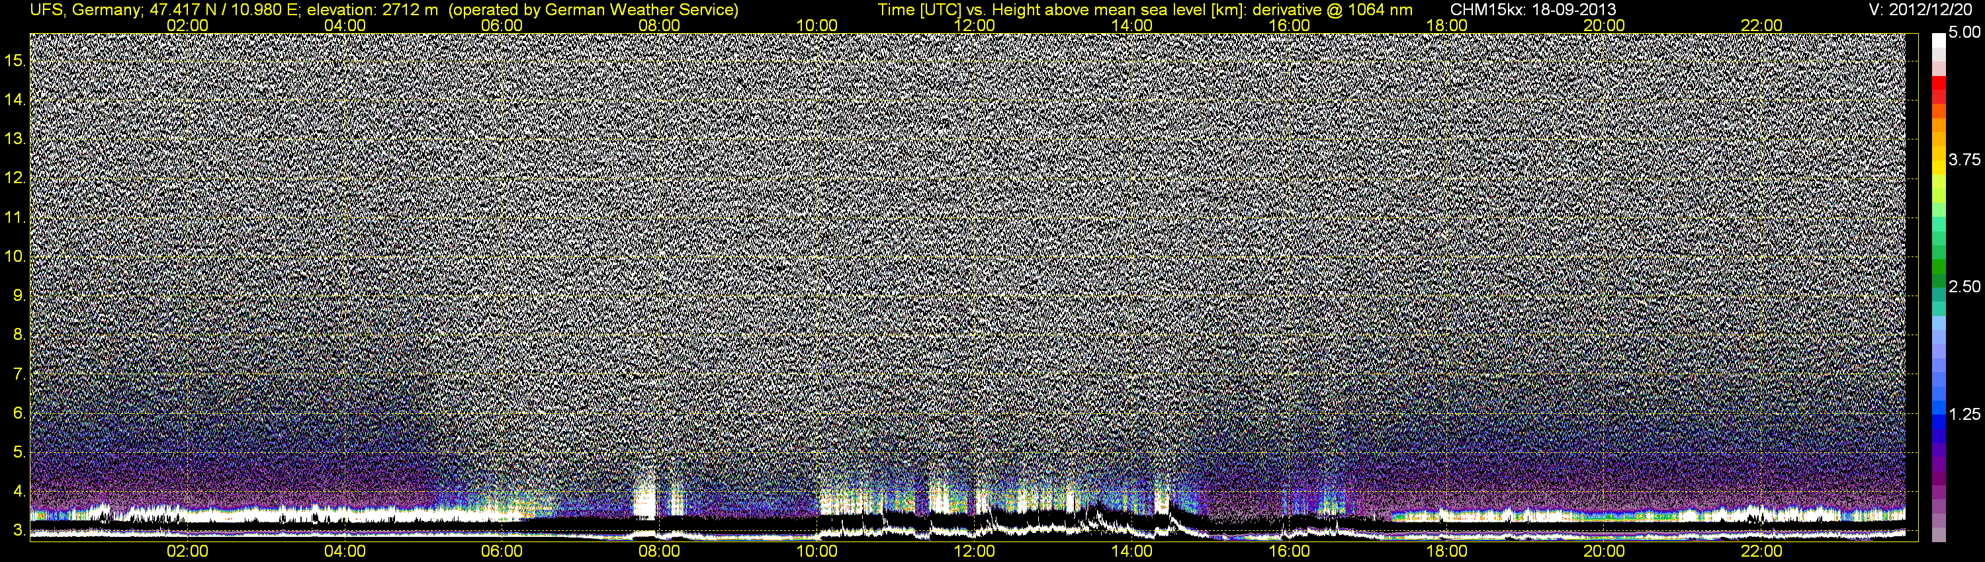The width and height of the screenshot is (1985, 562).
Task: Click the height axis label '6.'
Action: 19,413
